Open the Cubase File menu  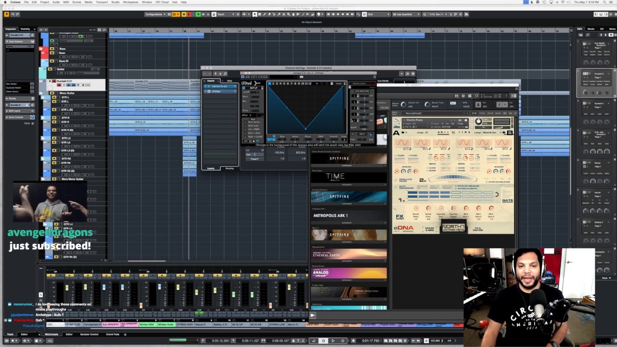[26, 2]
